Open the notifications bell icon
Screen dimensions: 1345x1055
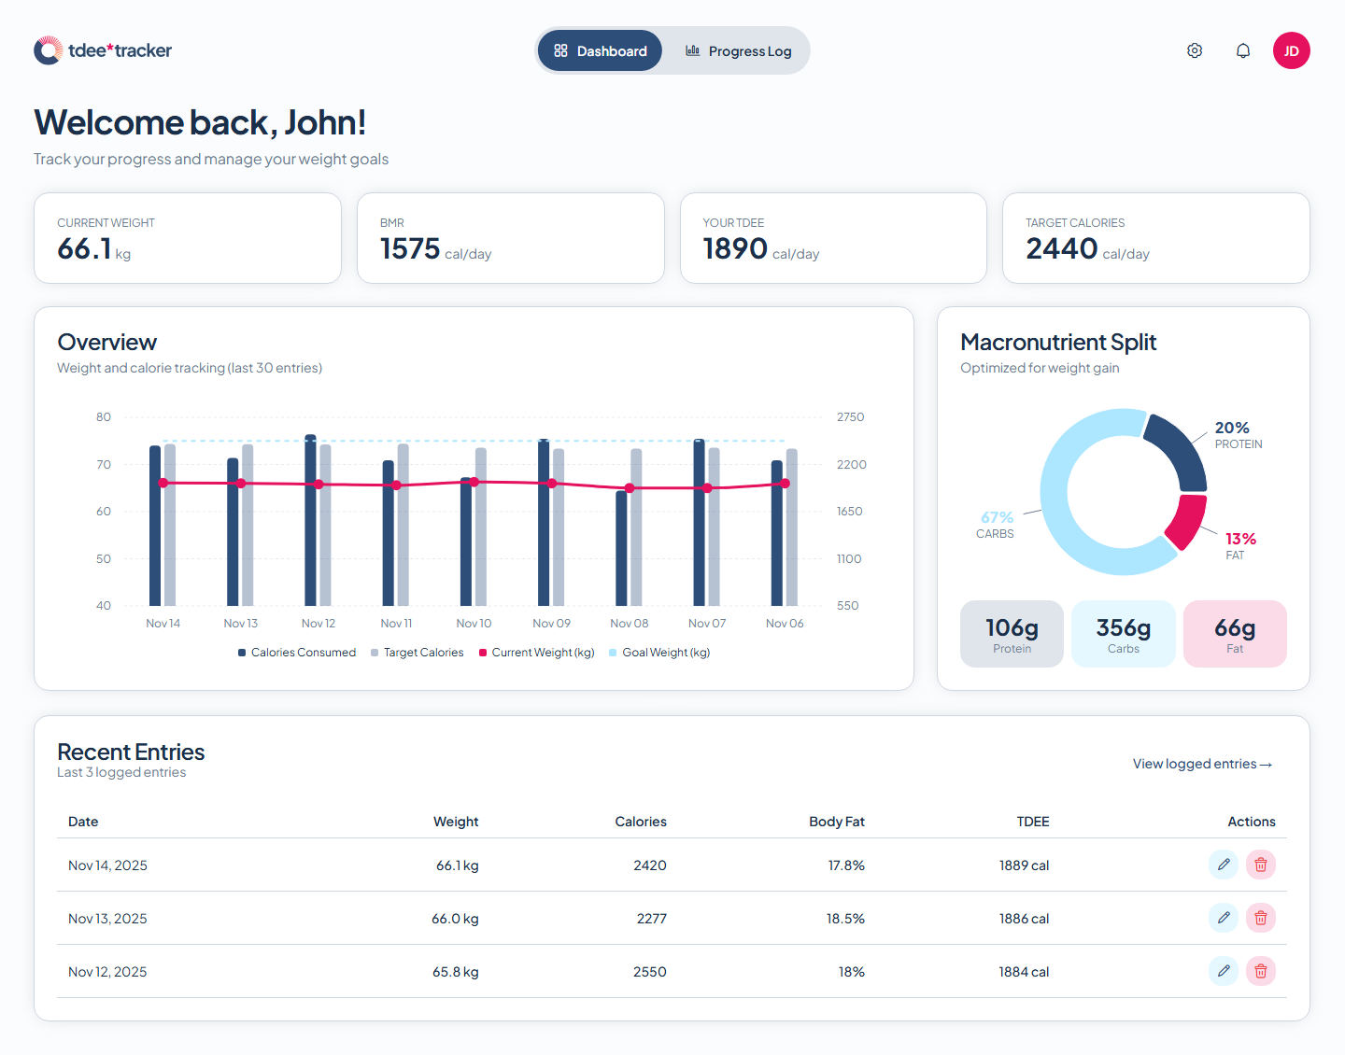[x=1243, y=50]
